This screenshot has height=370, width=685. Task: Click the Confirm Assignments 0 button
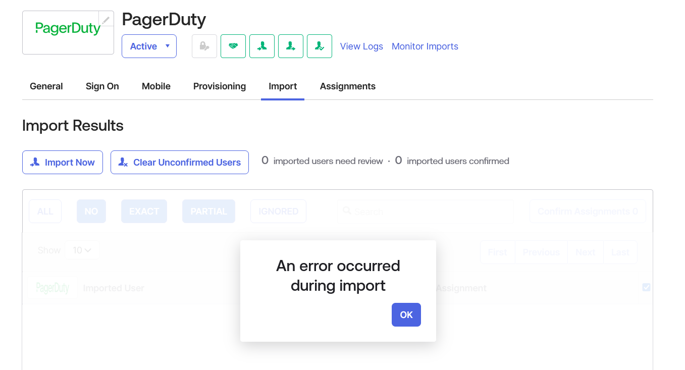pyautogui.click(x=588, y=212)
